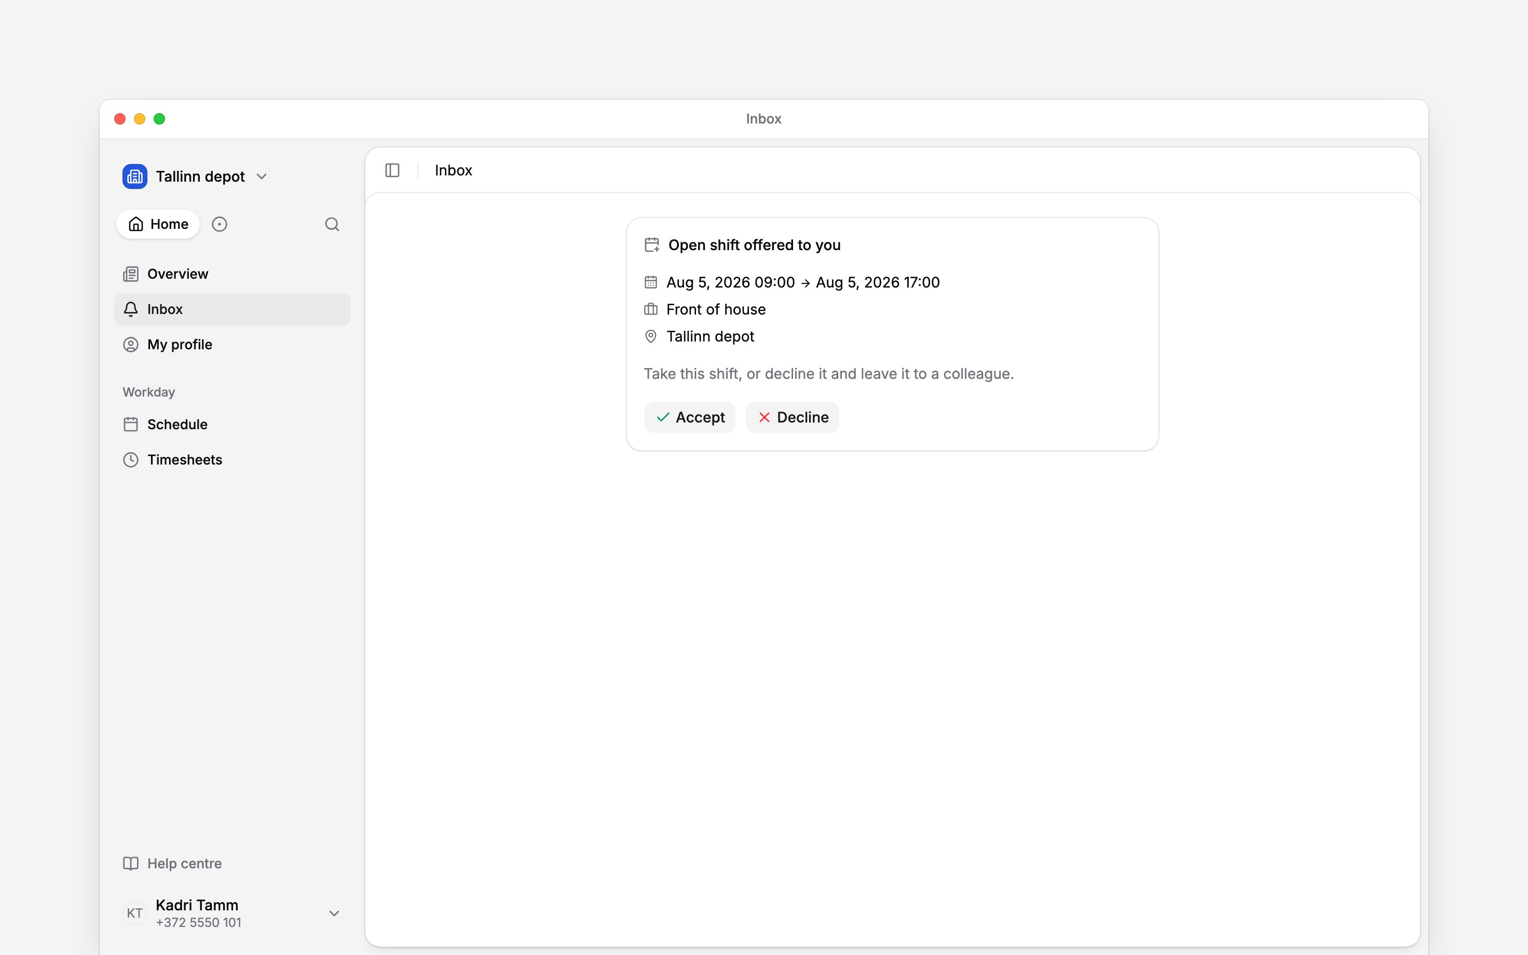
Task: Open My profile page
Action: coord(233,345)
